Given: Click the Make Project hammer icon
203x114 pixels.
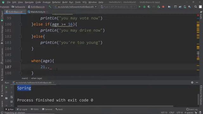Looking at the screenshot, I should 50,7.
